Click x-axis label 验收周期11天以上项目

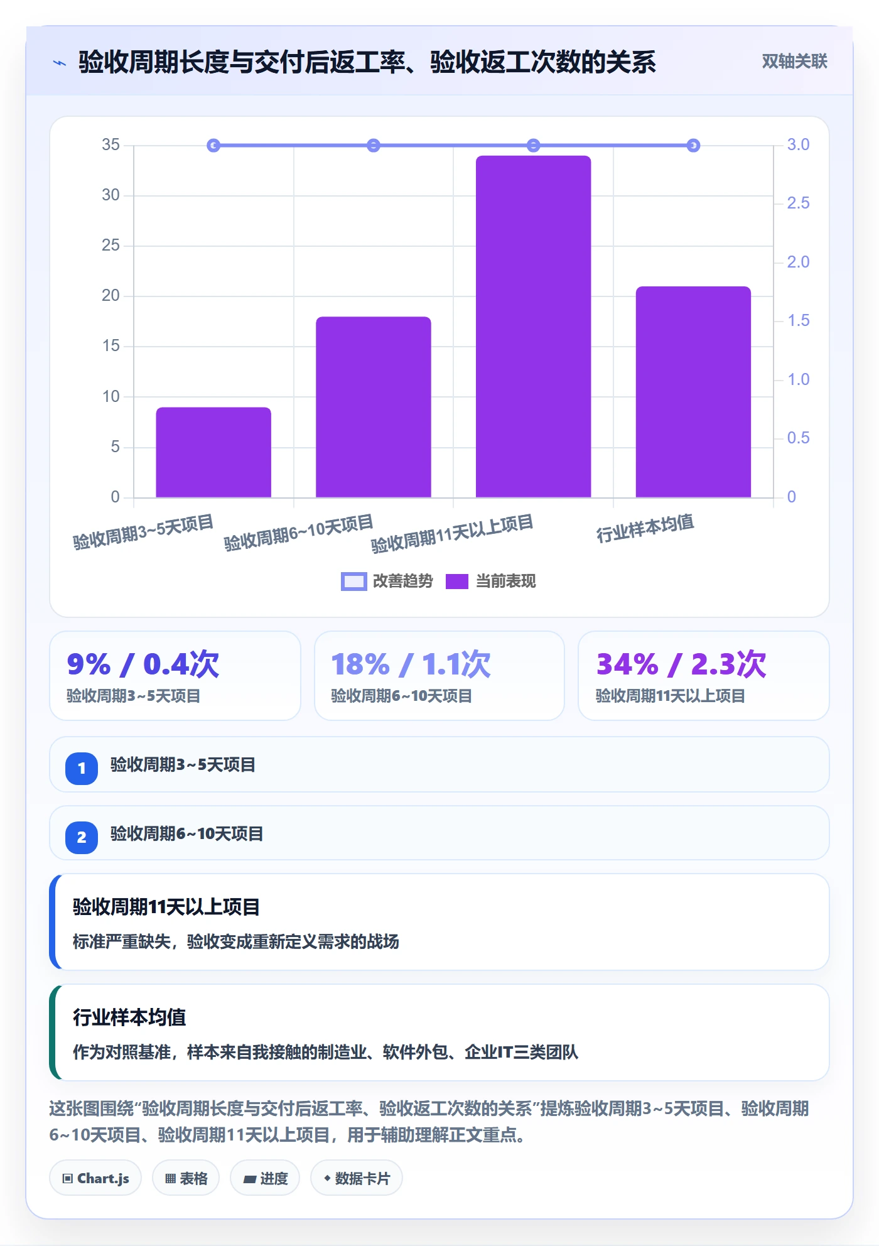pos(452,534)
